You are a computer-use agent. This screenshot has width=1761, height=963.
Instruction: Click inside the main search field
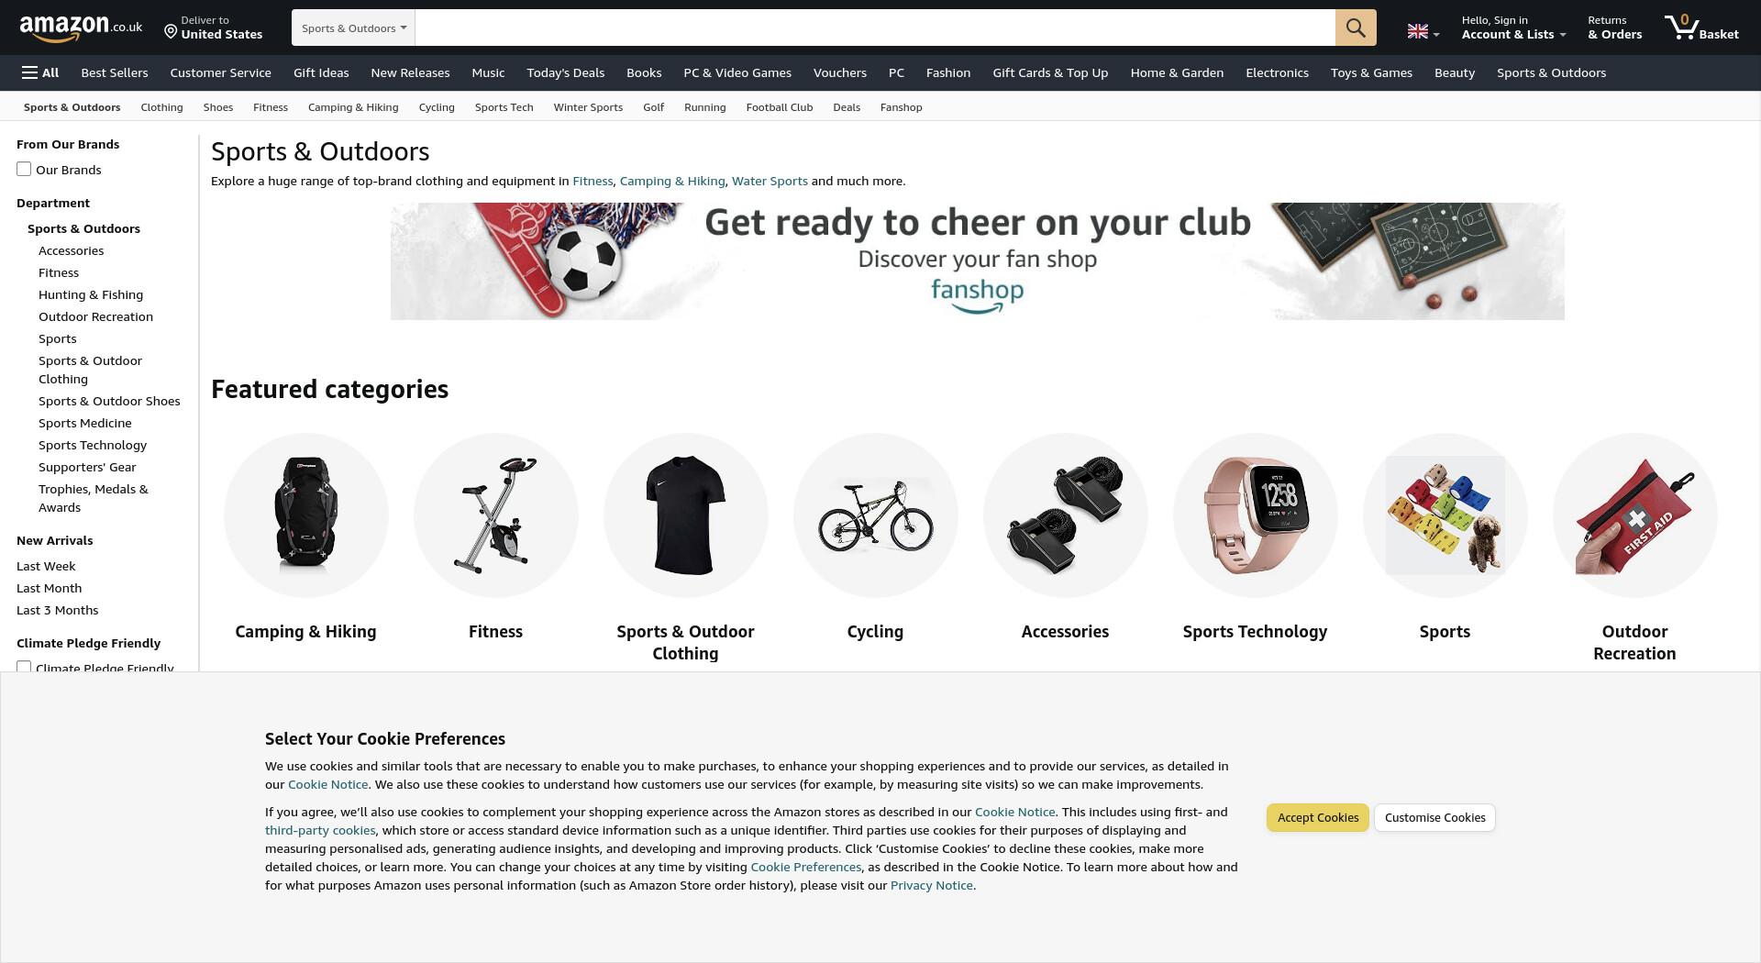(x=875, y=28)
